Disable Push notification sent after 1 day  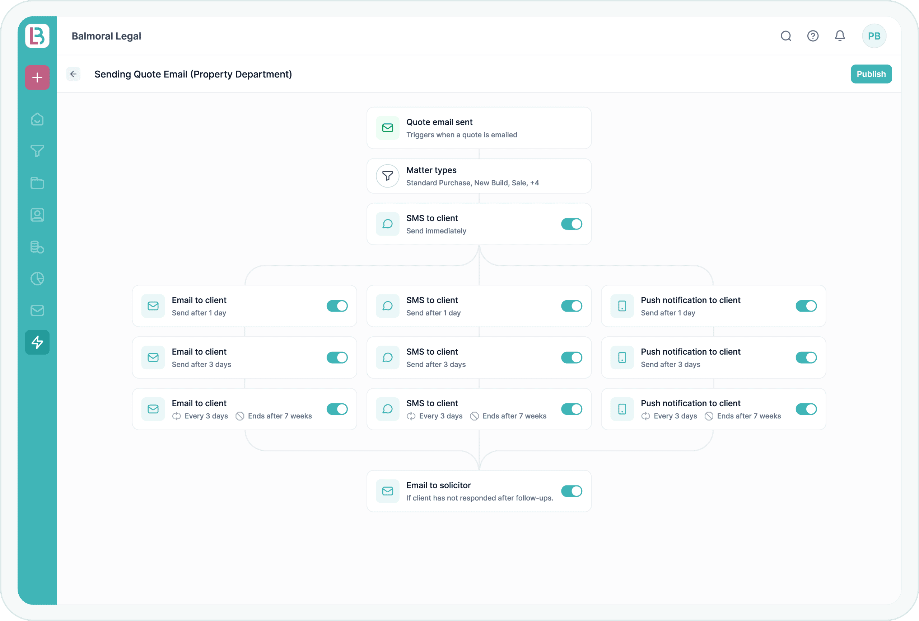(x=806, y=306)
